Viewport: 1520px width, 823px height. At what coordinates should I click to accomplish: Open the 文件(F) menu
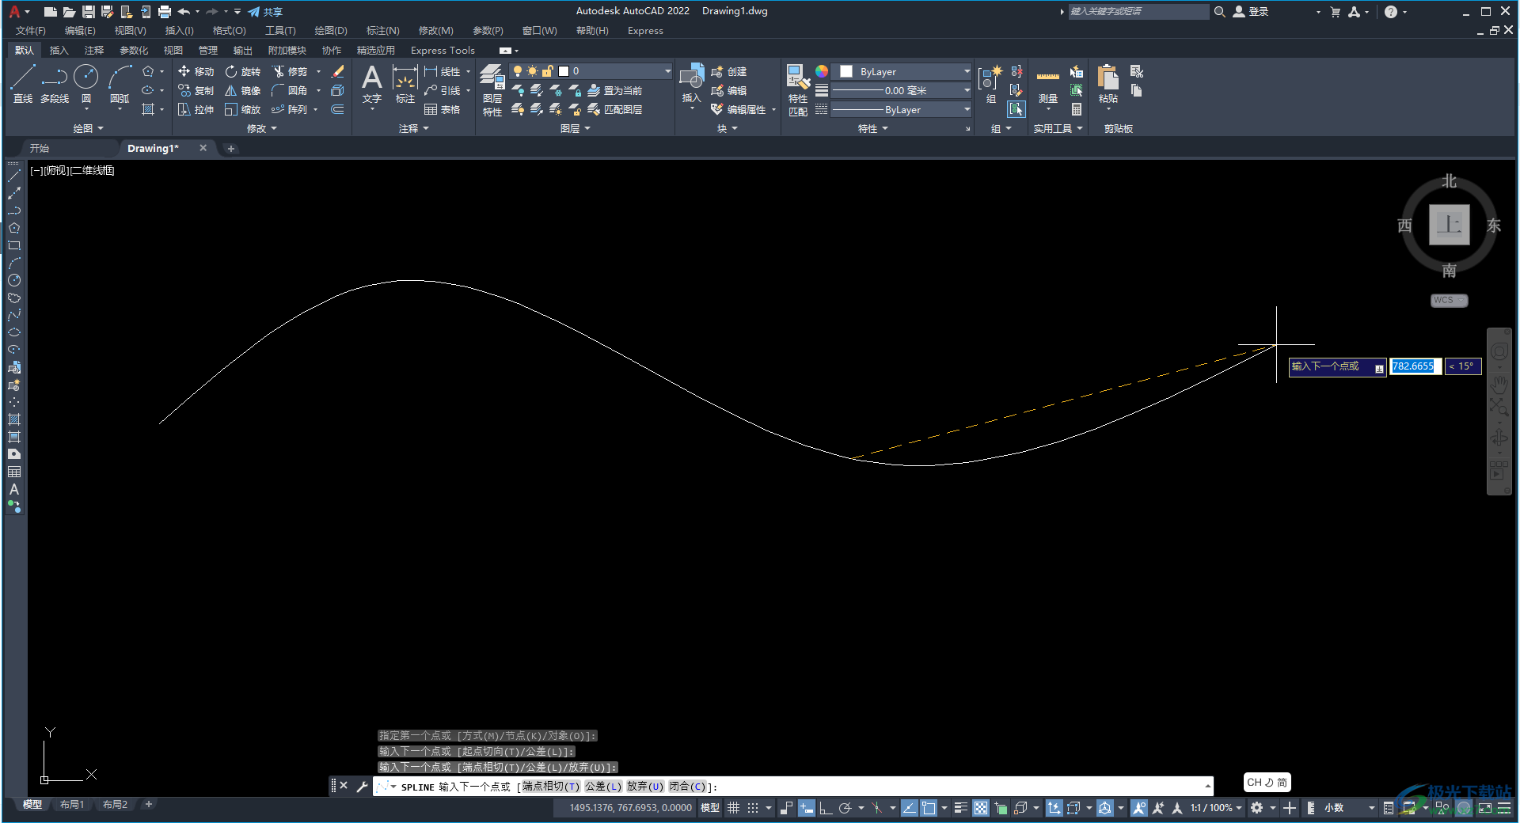pos(31,31)
